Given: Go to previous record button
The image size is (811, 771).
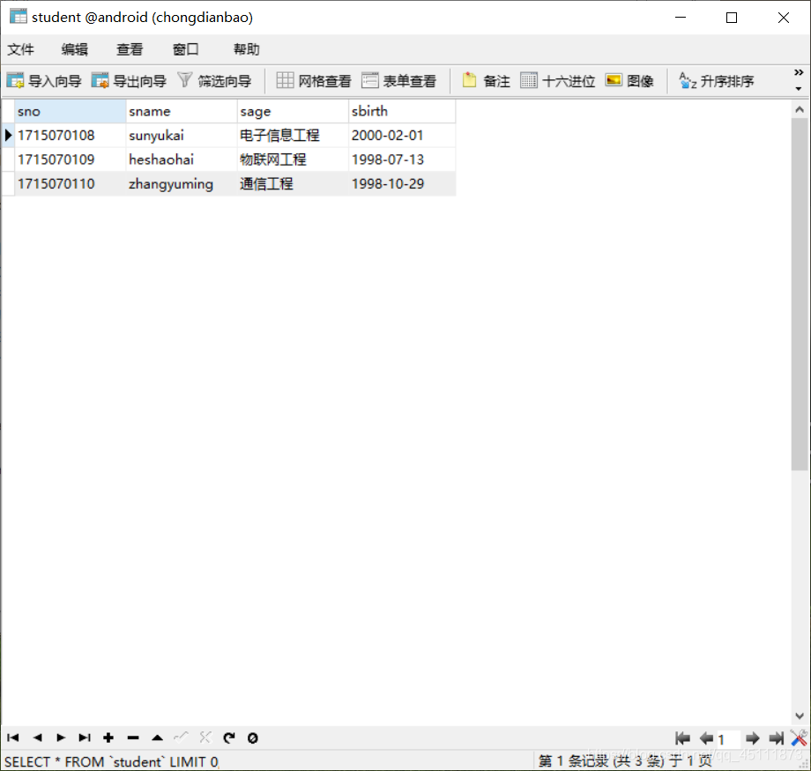Looking at the screenshot, I should tap(37, 738).
